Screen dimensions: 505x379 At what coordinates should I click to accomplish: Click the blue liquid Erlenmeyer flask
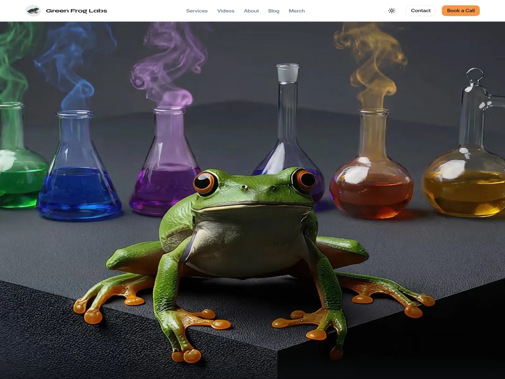(x=78, y=183)
